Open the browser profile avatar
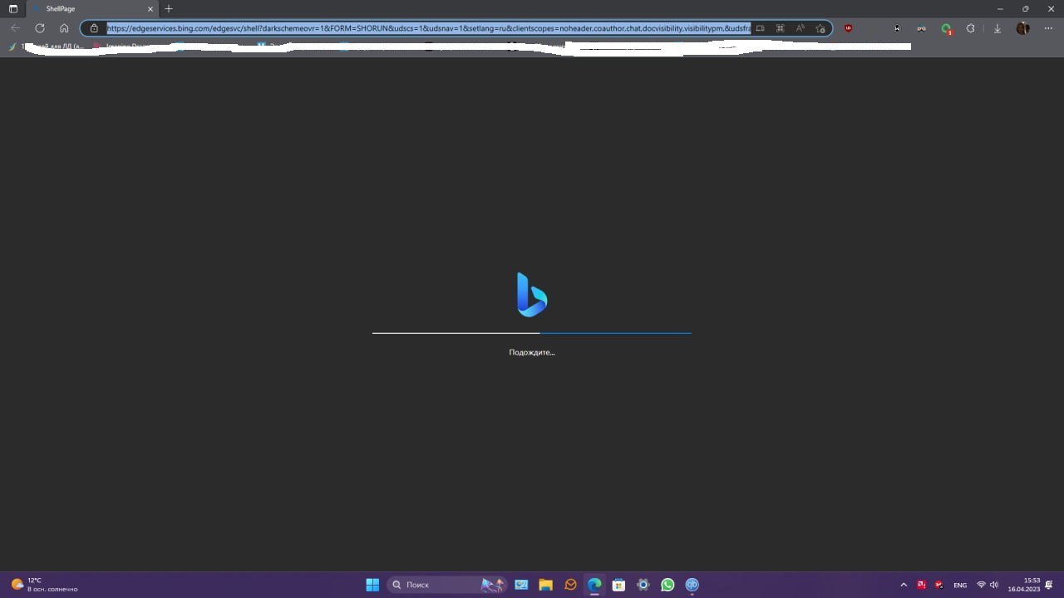The image size is (1064, 598). click(1023, 28)
